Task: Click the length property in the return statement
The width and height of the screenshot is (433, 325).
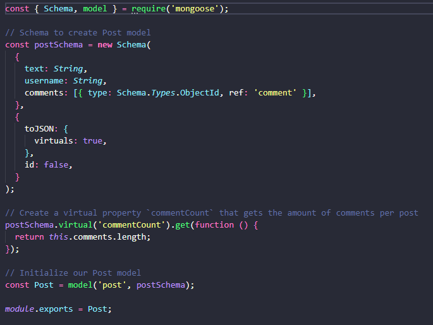Action: (x=131, y=237)
